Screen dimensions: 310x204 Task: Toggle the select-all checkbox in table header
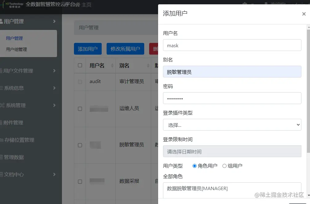[x=80, y=65]
